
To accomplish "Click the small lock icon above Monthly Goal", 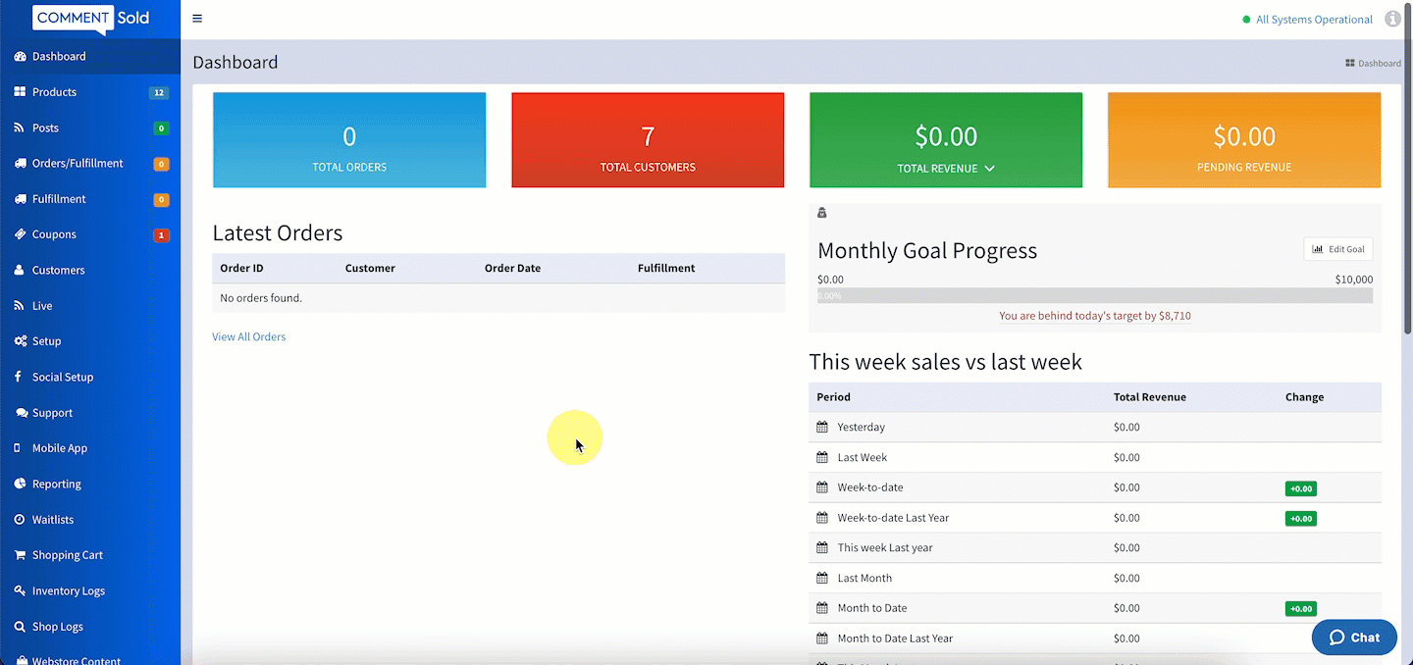I will pyautogui.click(x=822, y=213).
